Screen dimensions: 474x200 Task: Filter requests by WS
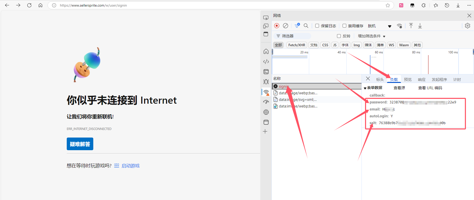(x=391, y=45)
